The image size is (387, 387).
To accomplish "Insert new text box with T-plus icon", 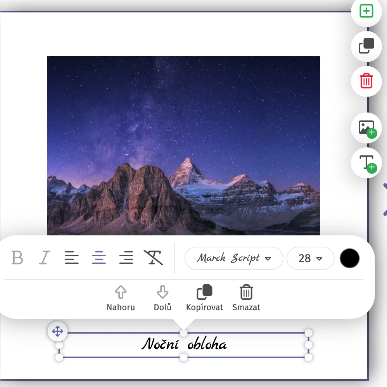I will coord(366,163).
